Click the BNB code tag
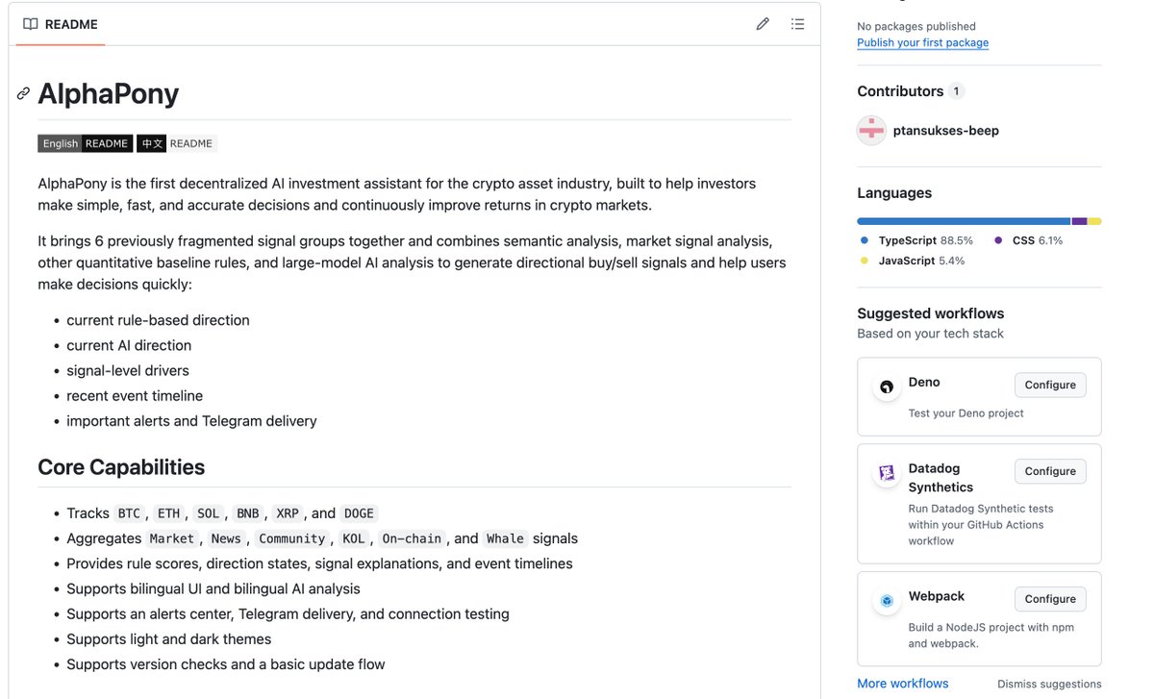Image resolution: width=1154 pixels, height=699 pixels. pyautogui.click(x=247, y=513)
